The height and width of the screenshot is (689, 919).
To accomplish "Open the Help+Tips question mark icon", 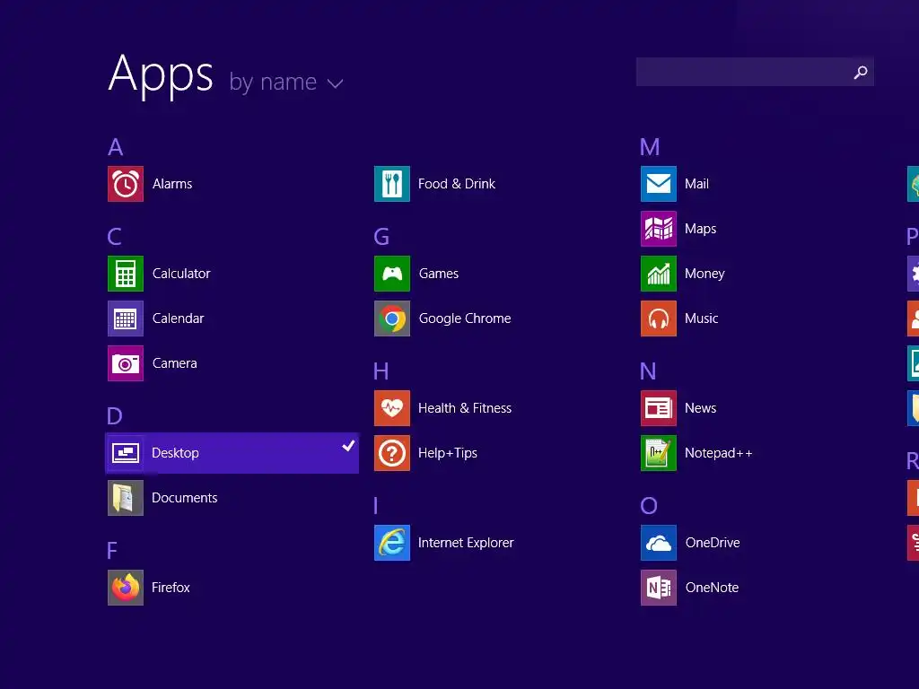I will pyautogui.click(x=392, y=453).
